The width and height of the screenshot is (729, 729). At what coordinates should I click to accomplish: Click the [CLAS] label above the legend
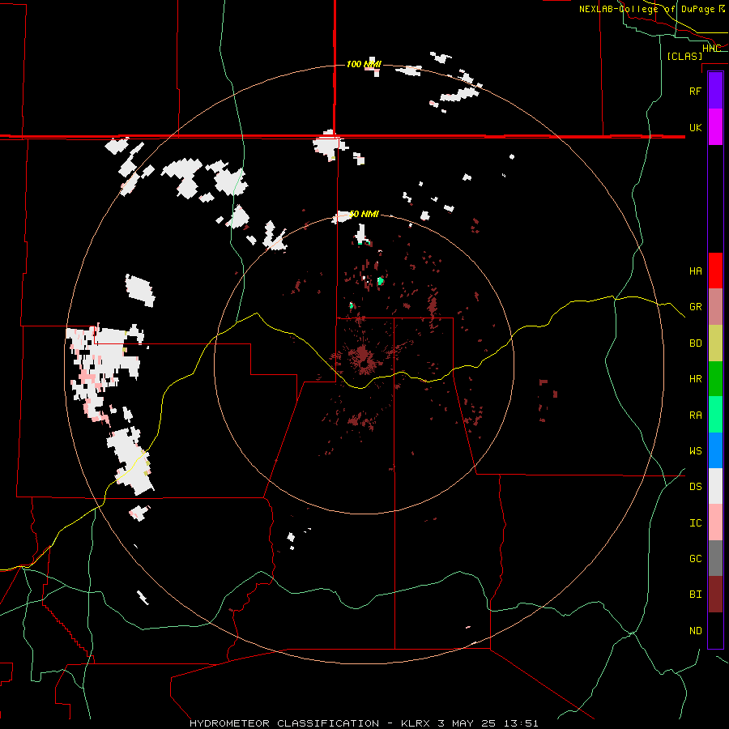click(x=684, y=56)
